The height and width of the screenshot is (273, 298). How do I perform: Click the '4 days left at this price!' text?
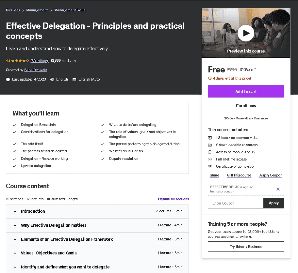232,78
